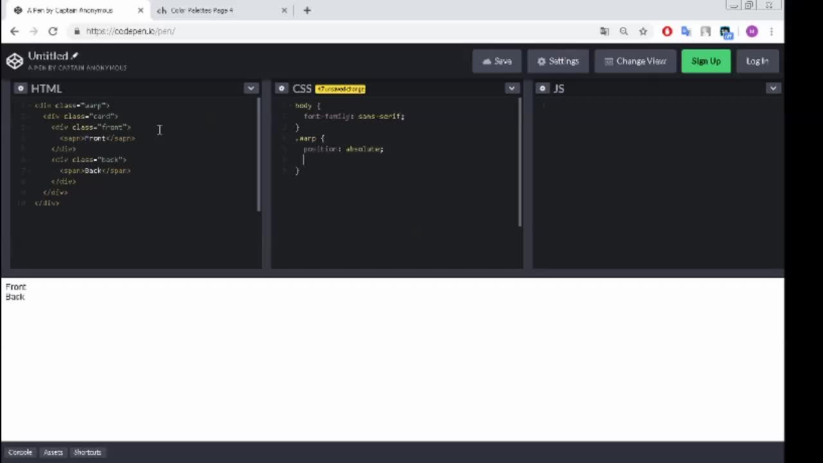The width and height of the screenshot is (823, 463).
Task: Open CSS editor settings gear
Action: (x=282, y=89)
